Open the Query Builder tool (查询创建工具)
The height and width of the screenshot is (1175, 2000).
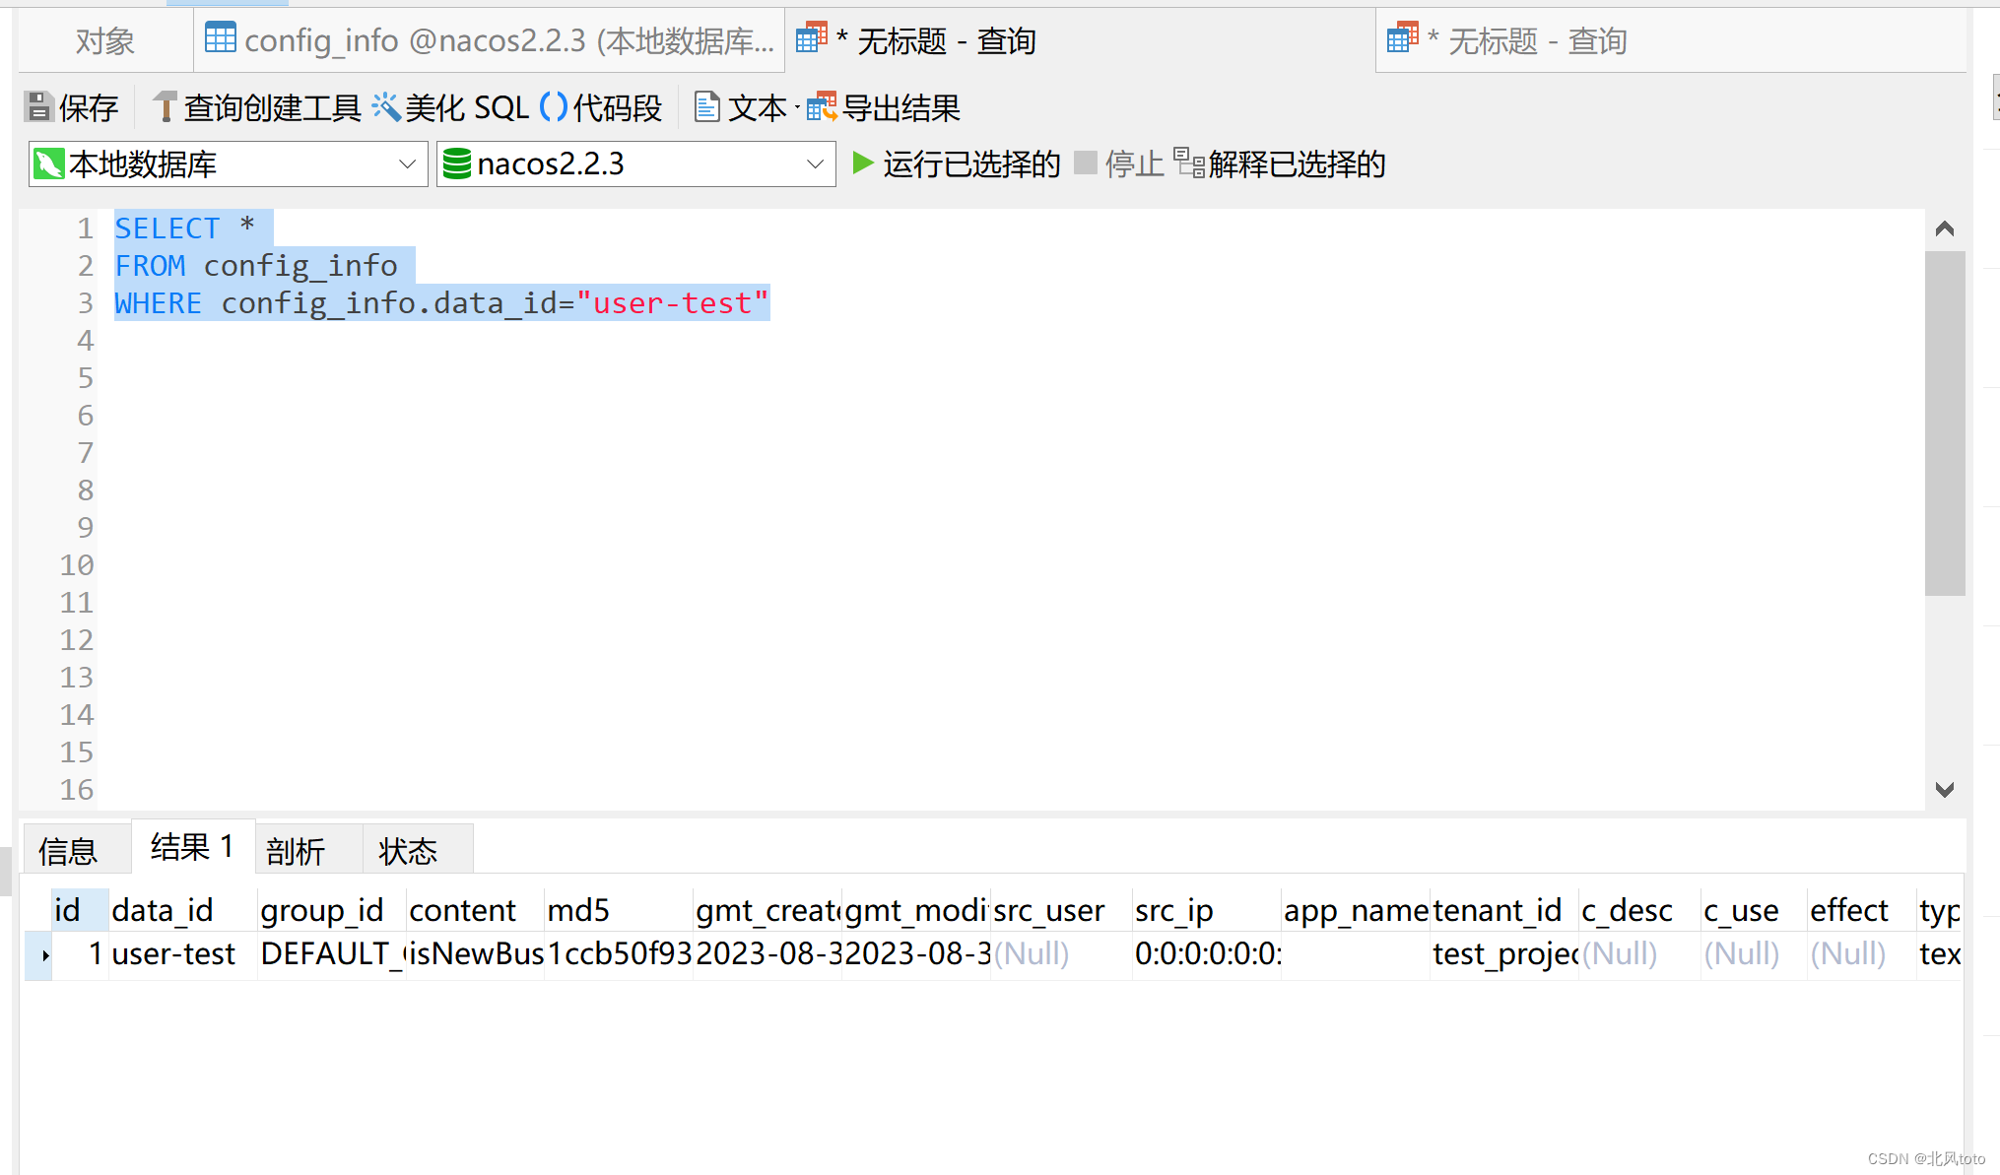tap(257, 107)
